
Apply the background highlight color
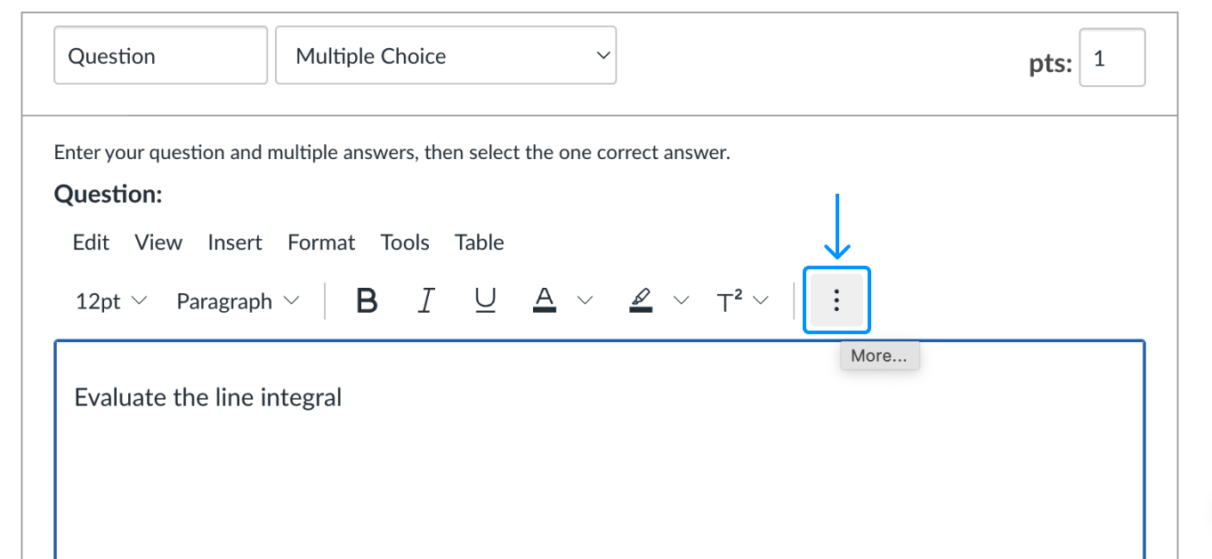pyautogui.click(x=641, y=302)
